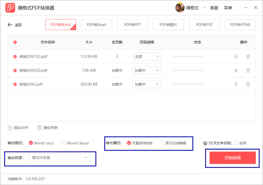Viewport: 263px width, 185px height.
Task: Open the 菜单 menu
Action: click(228, 8)
